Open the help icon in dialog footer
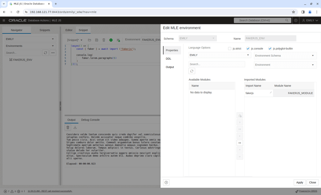The image size is (321, 195). 166,182
